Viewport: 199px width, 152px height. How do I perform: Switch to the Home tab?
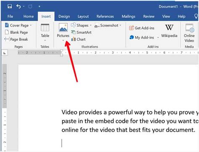coord(29,16)
